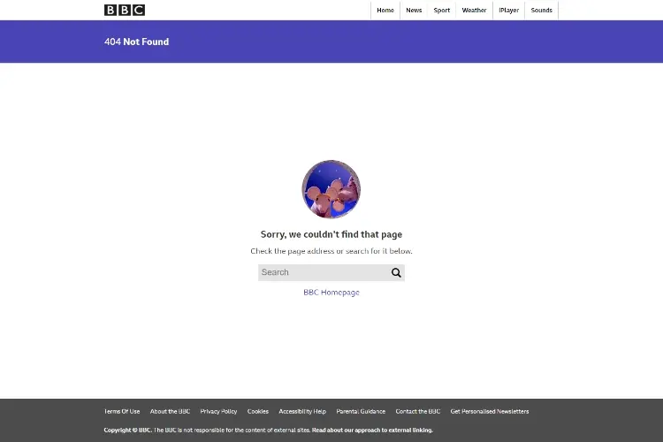Image resolution: width=663 pixels, height=442 pixels.
Task: Click the circular mice cartoon image
Action: [331, 189]
